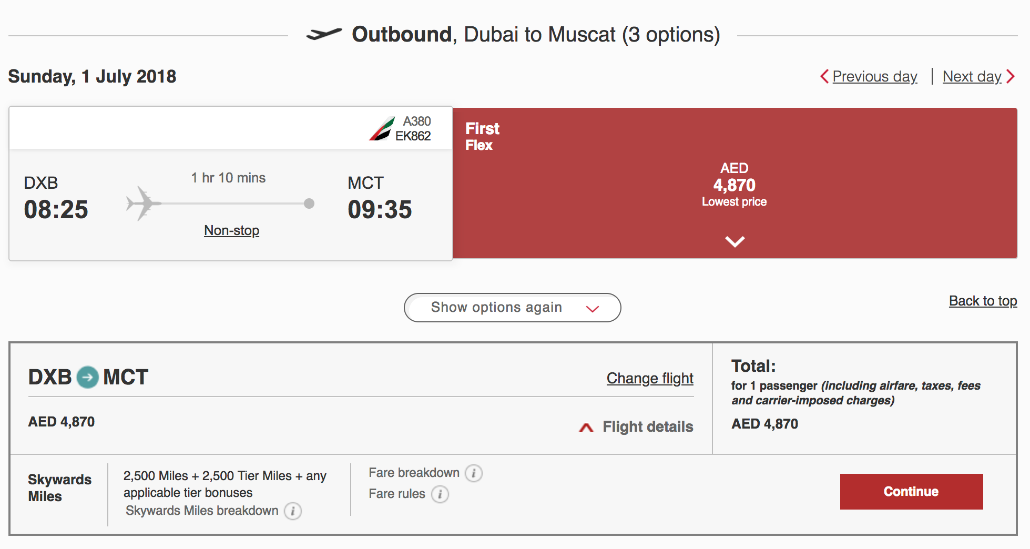Go to the Previous day flights

tap(874, 77)
